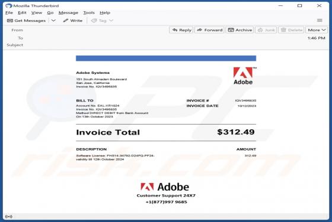
Task: Click the Invoice Total heading
Action: (x=108, y=132)
